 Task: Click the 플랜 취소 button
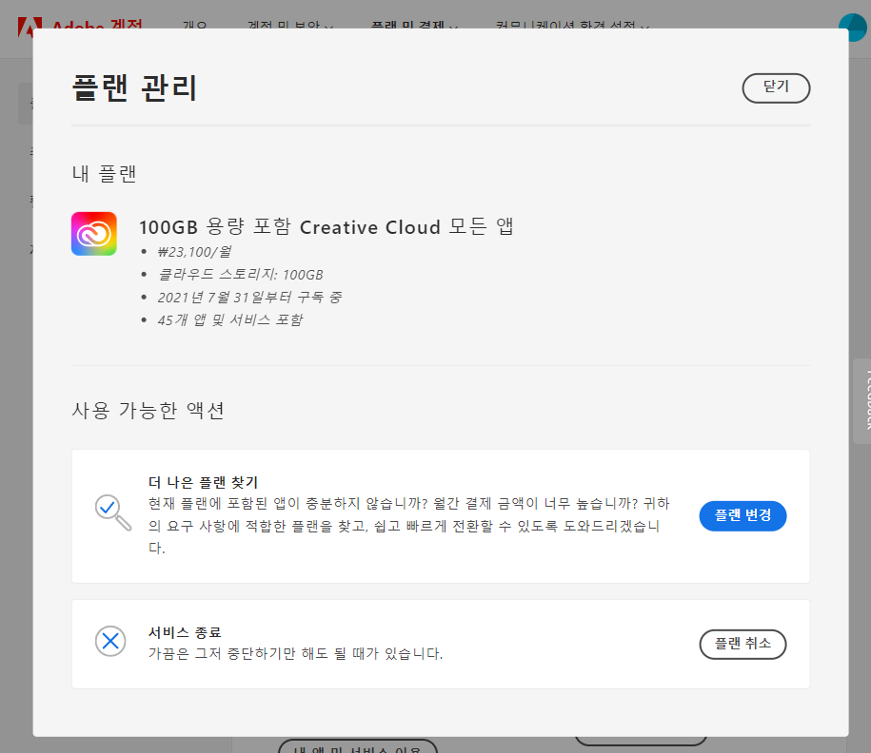[742, 644]
